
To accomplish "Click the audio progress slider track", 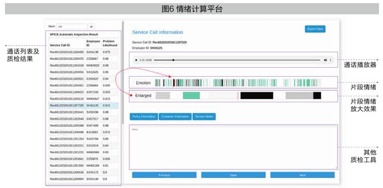I will click(237, 60).
